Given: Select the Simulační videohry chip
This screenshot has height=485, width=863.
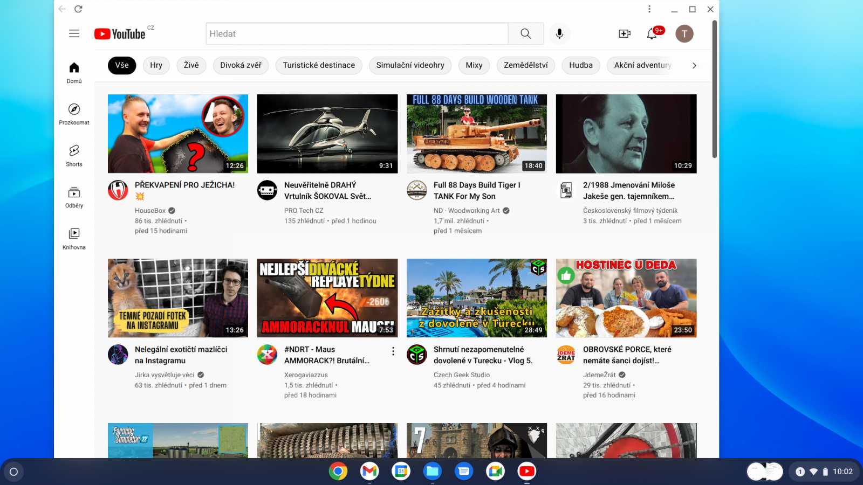Looking at the screenshot, I should pos(410,65).
